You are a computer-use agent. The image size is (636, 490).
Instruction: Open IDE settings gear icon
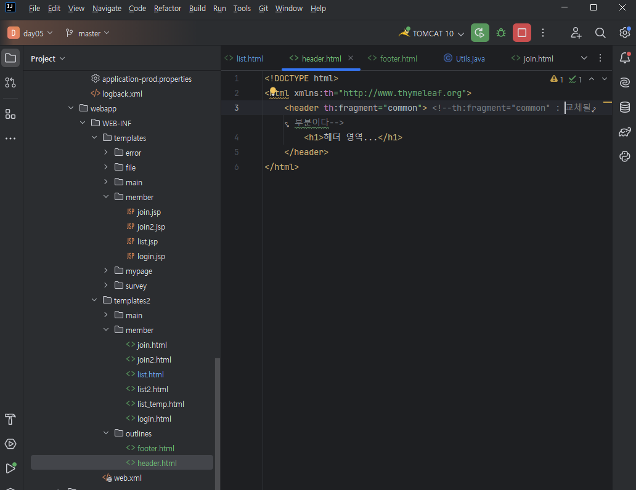tap(625, 33)
